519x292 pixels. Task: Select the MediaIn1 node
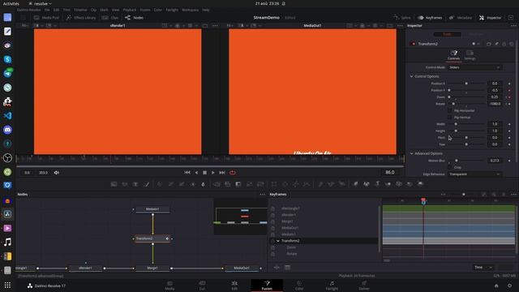click(152, 209)
